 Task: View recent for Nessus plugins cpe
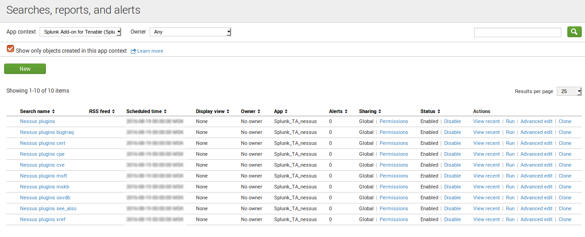pyautogui.click(x=486, y=154)
